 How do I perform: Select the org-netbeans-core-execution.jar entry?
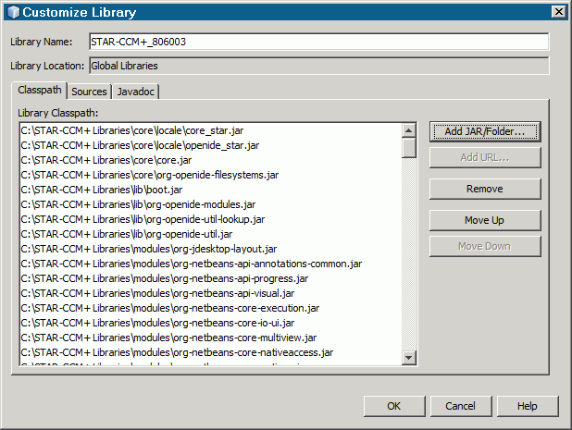pyautogui.click(x=211, y=308)
